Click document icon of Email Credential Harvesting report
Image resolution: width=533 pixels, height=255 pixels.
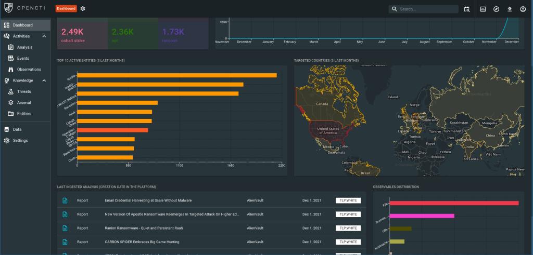pyautogui.click(x=65, y=200)
